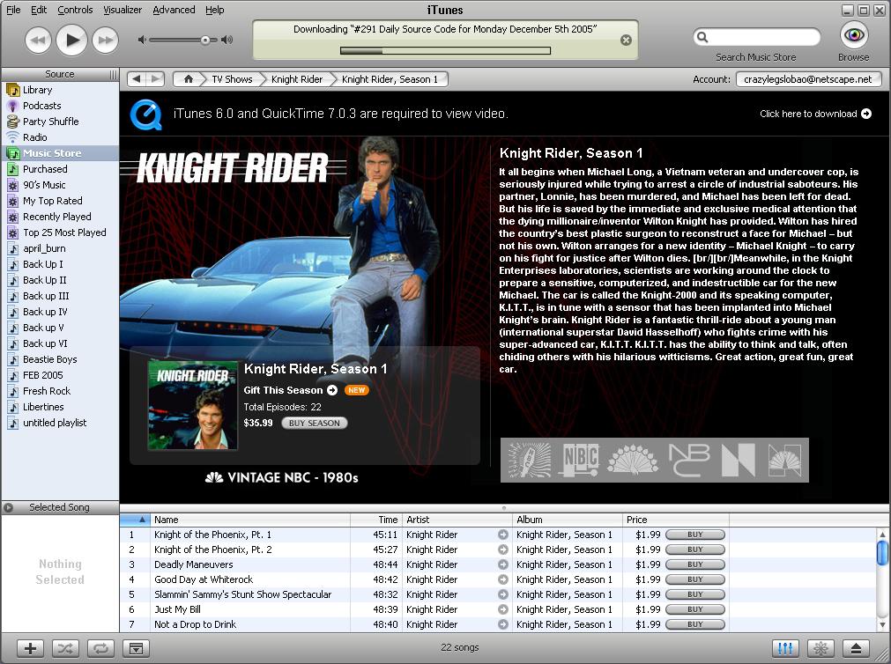The image size is (891, 664).
Task: Sort episodes by the Time column
Action: tap(376, 520)
